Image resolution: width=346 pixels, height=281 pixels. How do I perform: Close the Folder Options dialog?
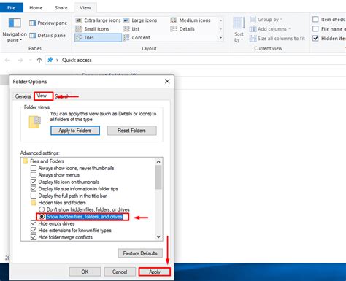[167, 81]
